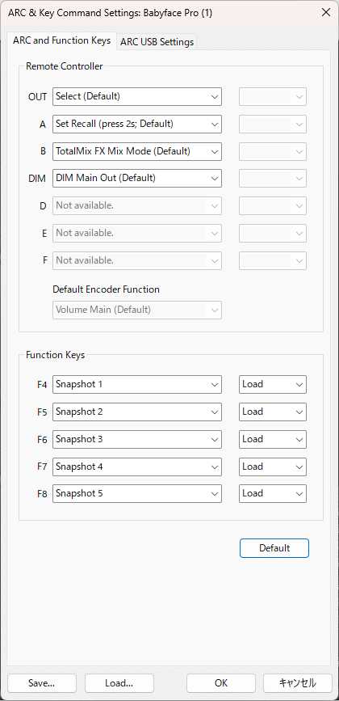
Task: Click the Load... button
Action: pyautogui.click(x=119, y=683)
